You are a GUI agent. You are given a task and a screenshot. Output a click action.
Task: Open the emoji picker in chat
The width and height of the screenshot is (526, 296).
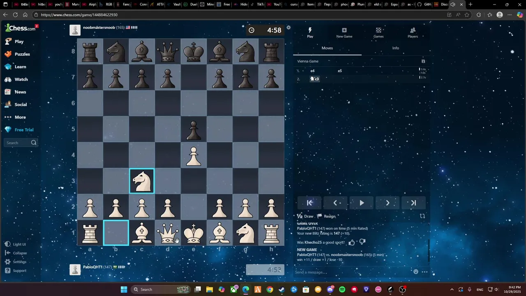pyautogui.click(x=416, y=272)
